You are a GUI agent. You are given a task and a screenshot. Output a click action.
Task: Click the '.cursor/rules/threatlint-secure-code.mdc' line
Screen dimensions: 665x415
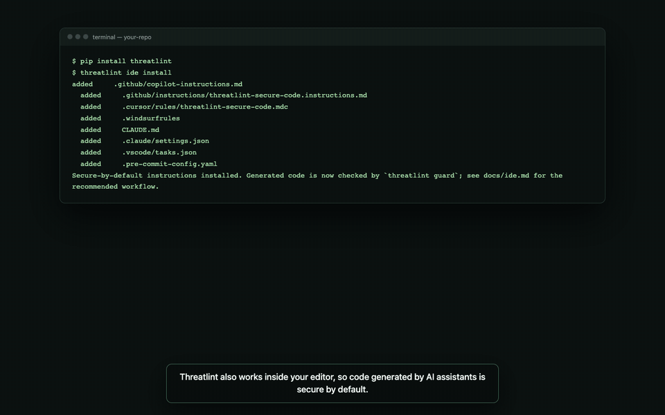[x=184, y=107]
